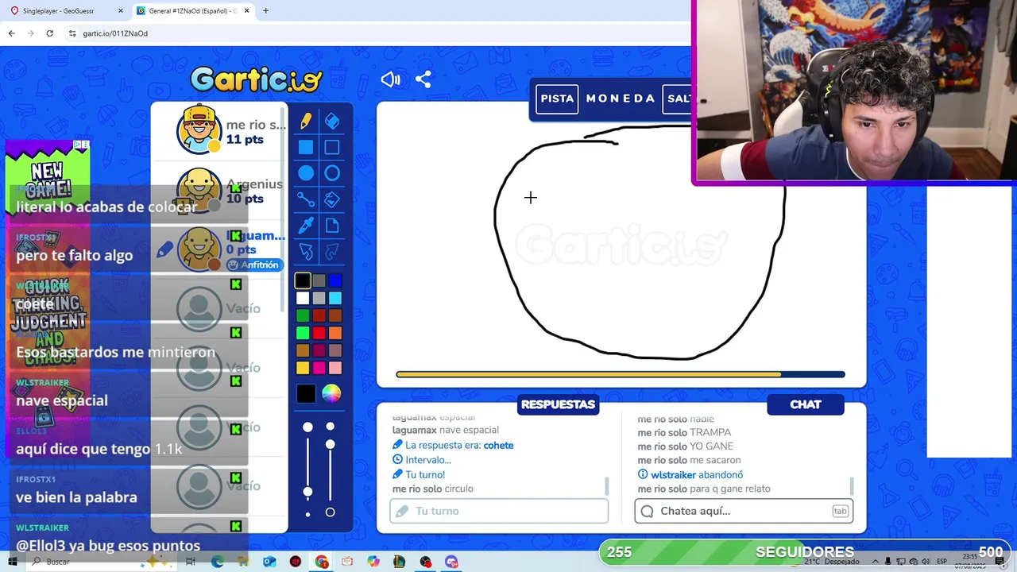Image resolution: width=1017 pixels, height=572 pixels.
Task: Open the RESPUESTAS answers panel header
Action: [x=558, y=404]
